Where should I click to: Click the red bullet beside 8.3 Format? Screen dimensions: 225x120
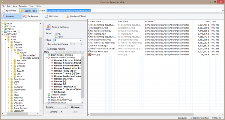coord(52,92)
